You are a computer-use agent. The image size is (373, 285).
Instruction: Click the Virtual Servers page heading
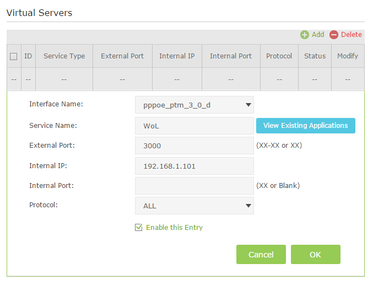[x=39, y=13]
